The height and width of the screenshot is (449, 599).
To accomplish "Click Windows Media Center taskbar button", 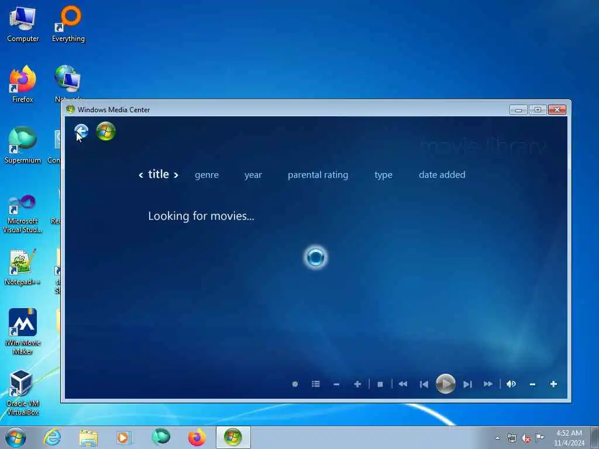I will tap(233, 437).
